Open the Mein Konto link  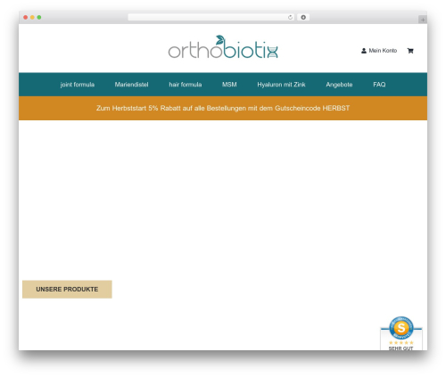pyautogui.click(x=383, y=51)
